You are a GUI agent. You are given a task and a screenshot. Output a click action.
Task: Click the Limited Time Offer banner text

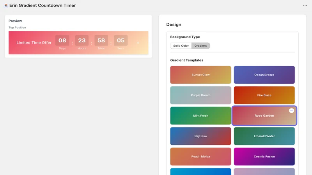34,43
